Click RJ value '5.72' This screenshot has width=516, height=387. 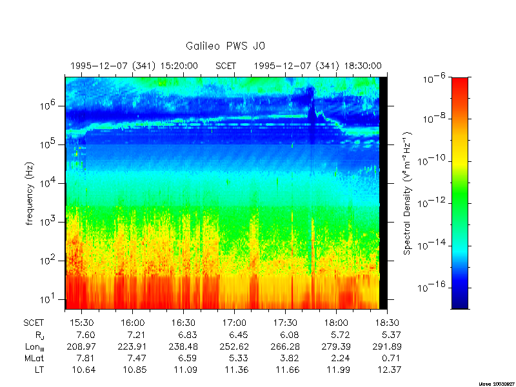pos(340,335)
